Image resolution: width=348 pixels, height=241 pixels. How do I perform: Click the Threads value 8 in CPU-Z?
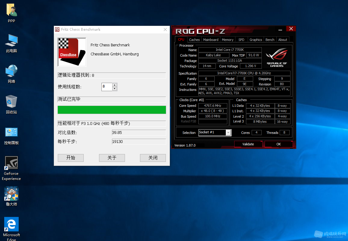click(x=284, y=132)
